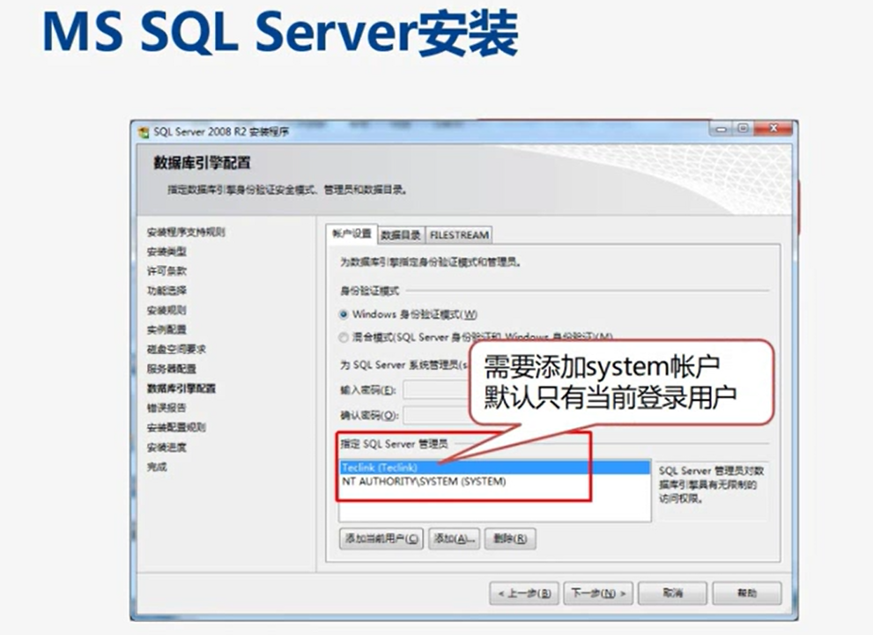
Task: Select Teclink (Teclink) in the administrator list
Action: [x=379, y=468]
